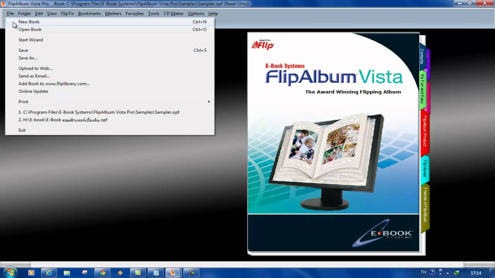Click Save in the File menu

(x=110, y=51)
